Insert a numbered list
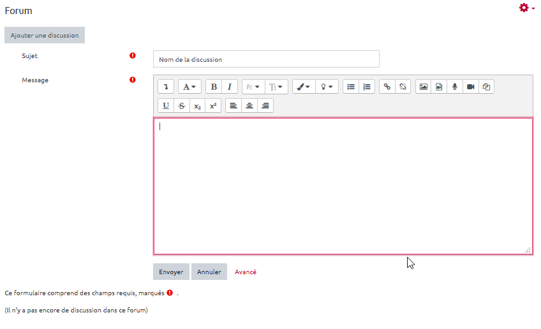The image size is (541, 329). pyautogui.click(x=367, y=87)
